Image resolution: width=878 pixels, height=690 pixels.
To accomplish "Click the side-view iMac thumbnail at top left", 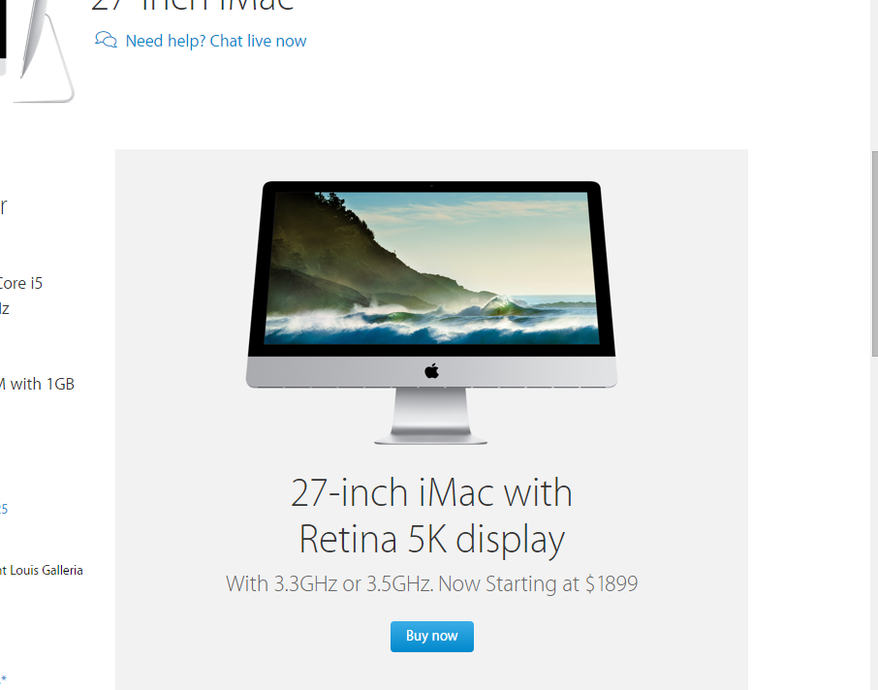I will pos(37,51).
